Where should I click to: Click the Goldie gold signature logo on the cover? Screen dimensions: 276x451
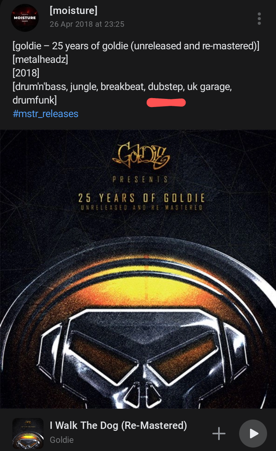(x=141, y=156)
